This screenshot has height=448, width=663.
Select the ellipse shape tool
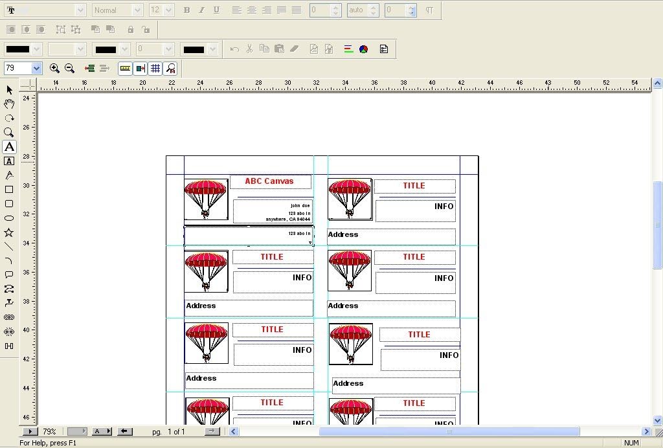point(9,218)
